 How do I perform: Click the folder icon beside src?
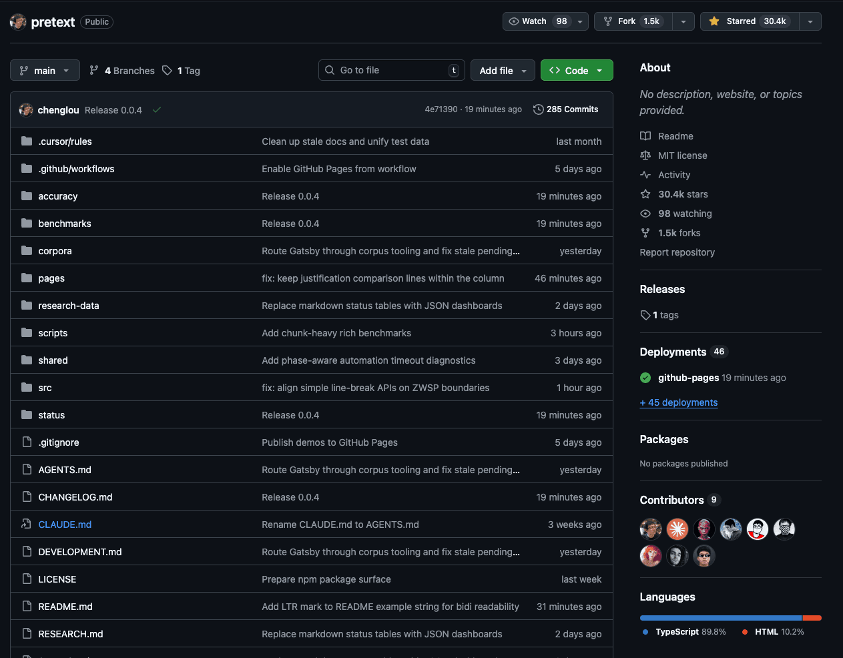click(x=27, y=388)
